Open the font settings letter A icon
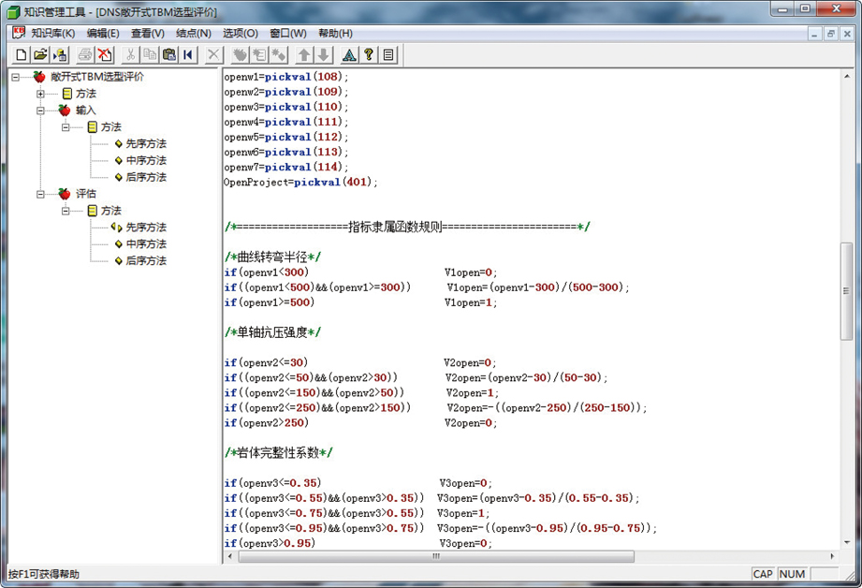Viewport: 862px width, 588px height. [349, 54]
